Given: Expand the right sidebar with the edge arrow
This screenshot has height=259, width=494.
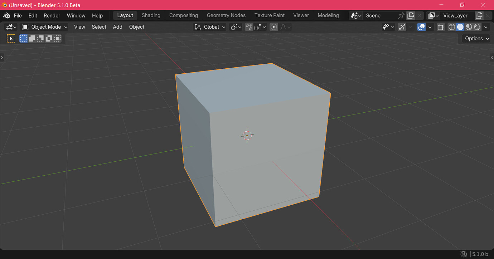Looking at the screenshot, I should 492,57.
